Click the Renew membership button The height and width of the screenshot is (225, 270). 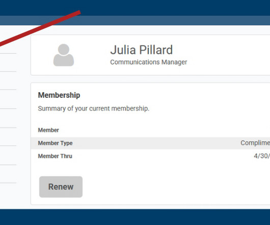click(x=61, y=187)
